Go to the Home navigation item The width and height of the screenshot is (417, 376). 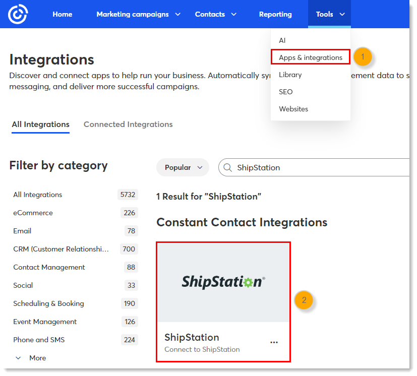click(x=63, y=14)
